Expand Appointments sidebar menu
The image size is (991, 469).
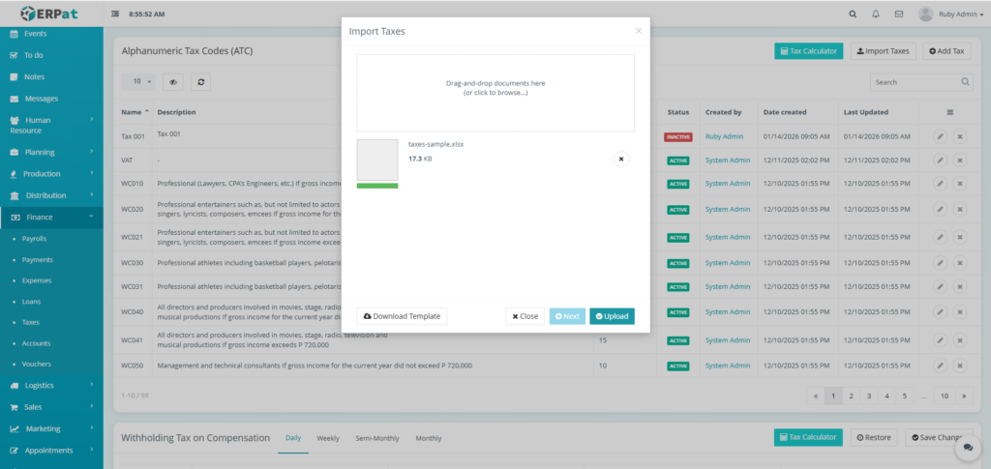pos(51,450)
